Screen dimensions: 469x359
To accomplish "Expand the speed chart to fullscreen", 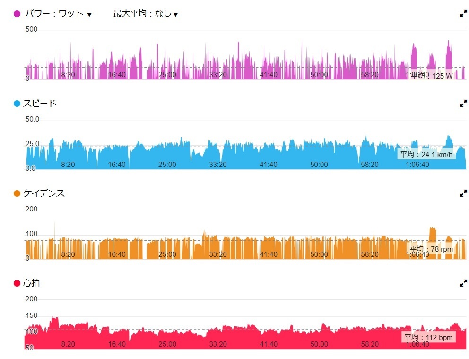I will pyautogui.click(x=463, y=104).
